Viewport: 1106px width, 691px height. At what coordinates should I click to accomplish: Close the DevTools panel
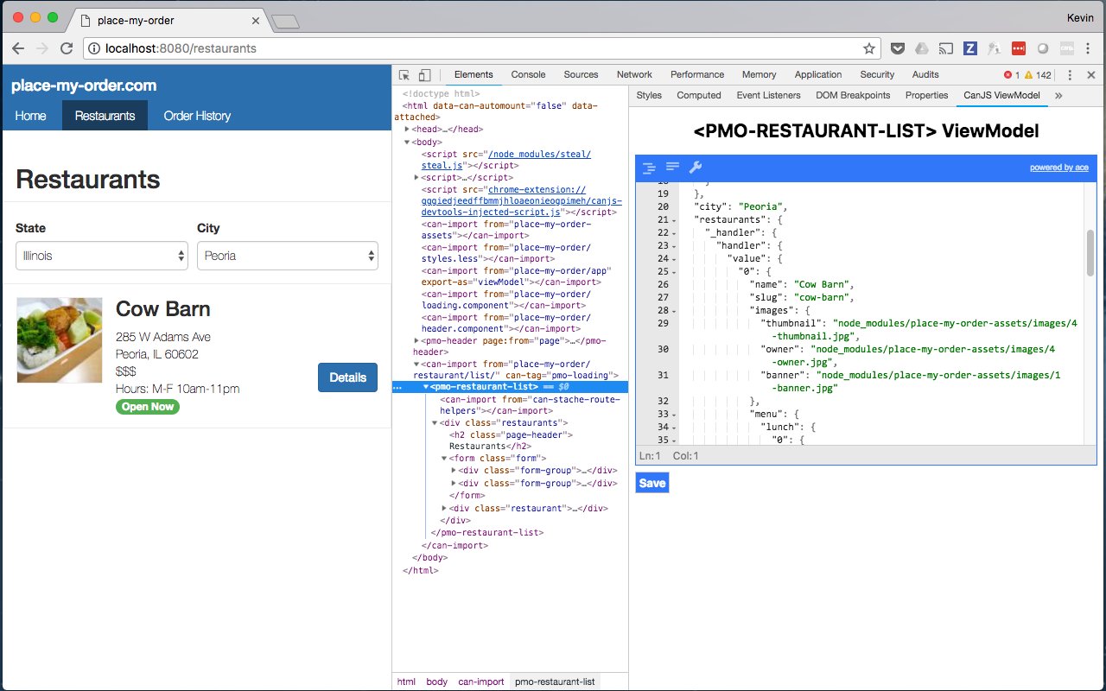pos(1091,75)
